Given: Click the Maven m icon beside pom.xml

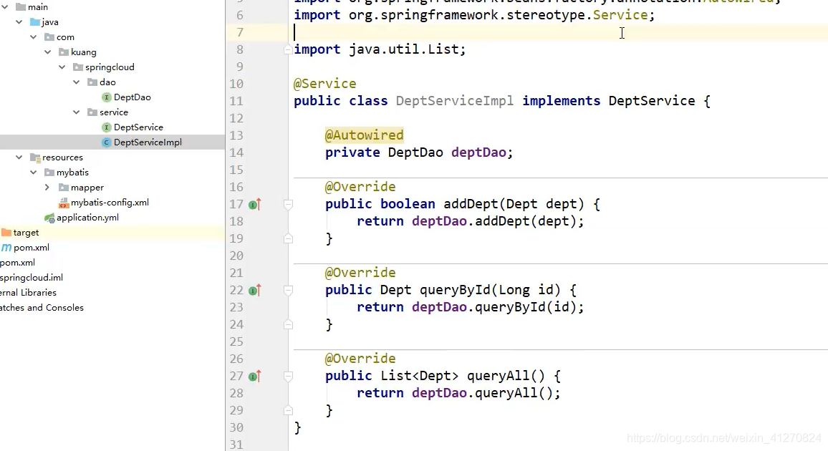Looking at the screenshot, I should tap(6, 248).
